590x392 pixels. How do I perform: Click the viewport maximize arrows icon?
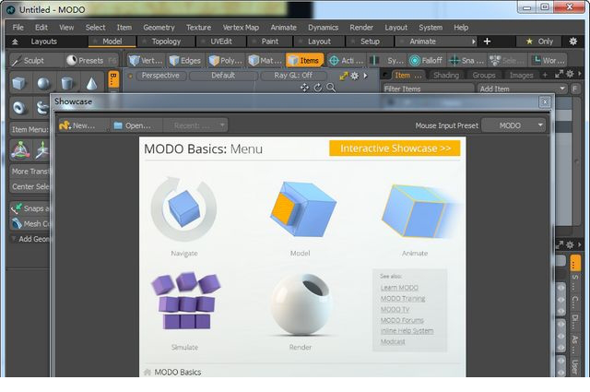tap(344, 76)
